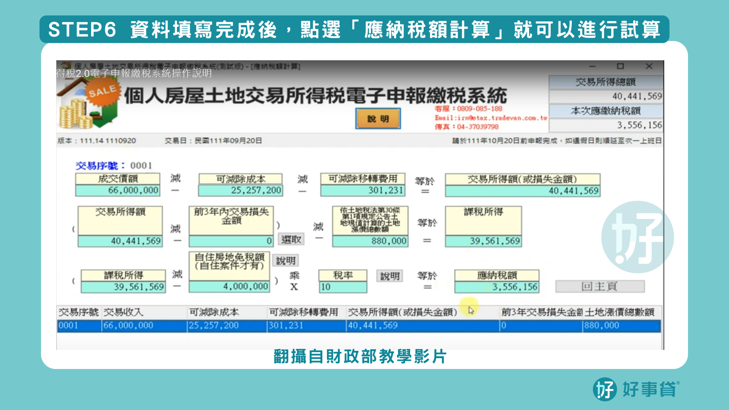Click the 本次應繳納稅額 value 3,556,156 at top right
Viewport: 729px width, 410px height.
click(x=606, y=125)
